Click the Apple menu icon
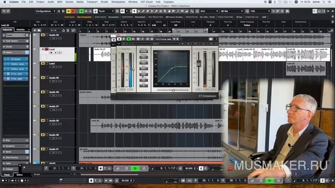 coord(5,2)
